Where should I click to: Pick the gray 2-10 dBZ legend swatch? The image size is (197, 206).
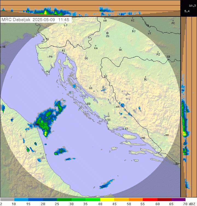7,200
